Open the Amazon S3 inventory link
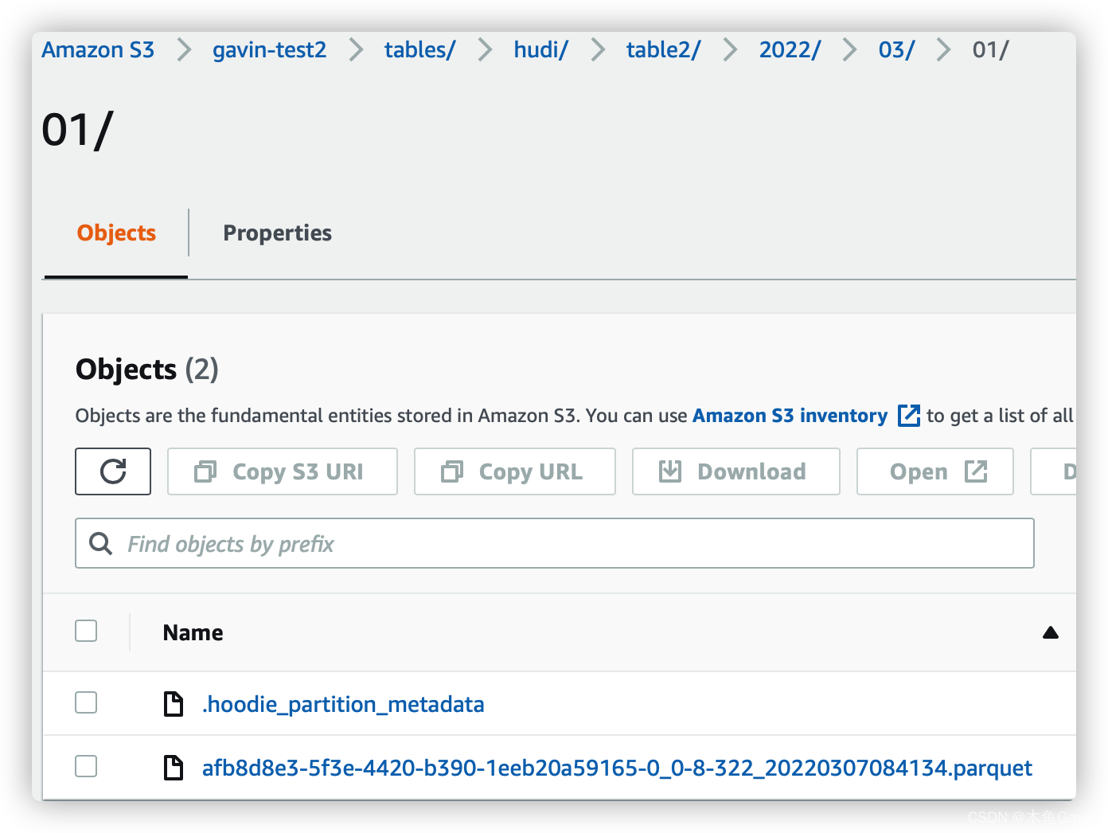The height and width of the screenshot is (833, 1108). pyautogui.click(x=790, y=416)
